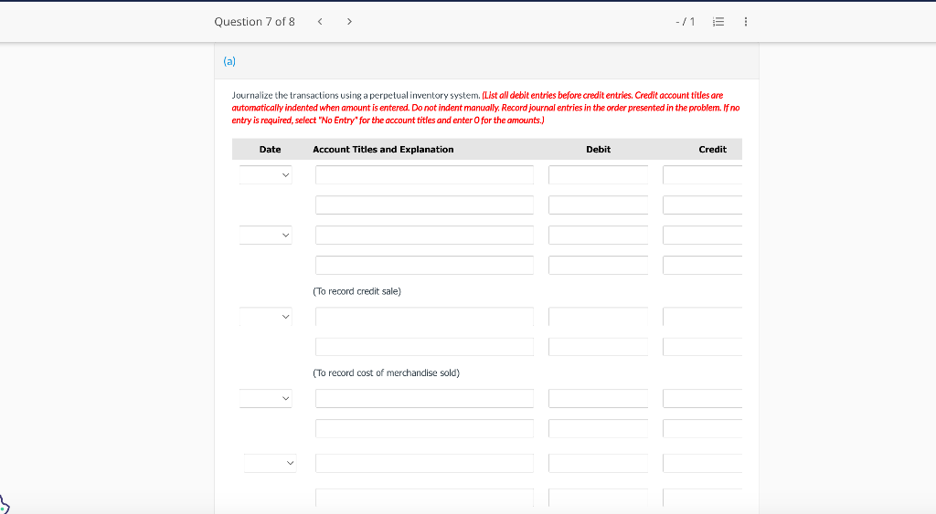This screenshot has width=936, height=514.
Task: Click third-row Debit input field
Action: tap(598, 235)
